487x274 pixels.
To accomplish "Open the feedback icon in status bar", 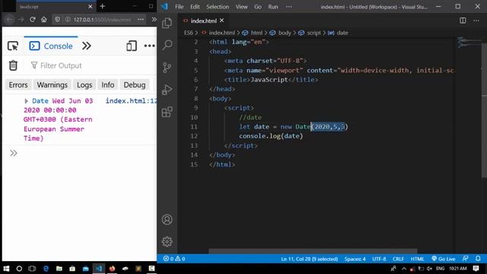I will coord(465,259).
